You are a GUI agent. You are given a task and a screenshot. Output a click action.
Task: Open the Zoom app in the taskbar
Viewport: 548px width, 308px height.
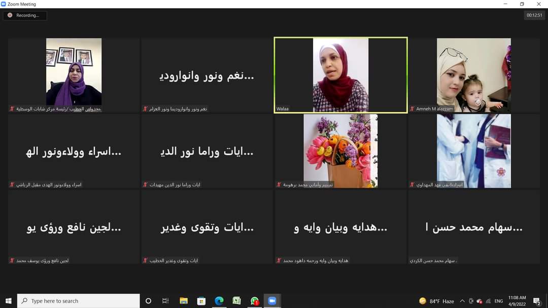pyautogui.click(x=271, y=301)
